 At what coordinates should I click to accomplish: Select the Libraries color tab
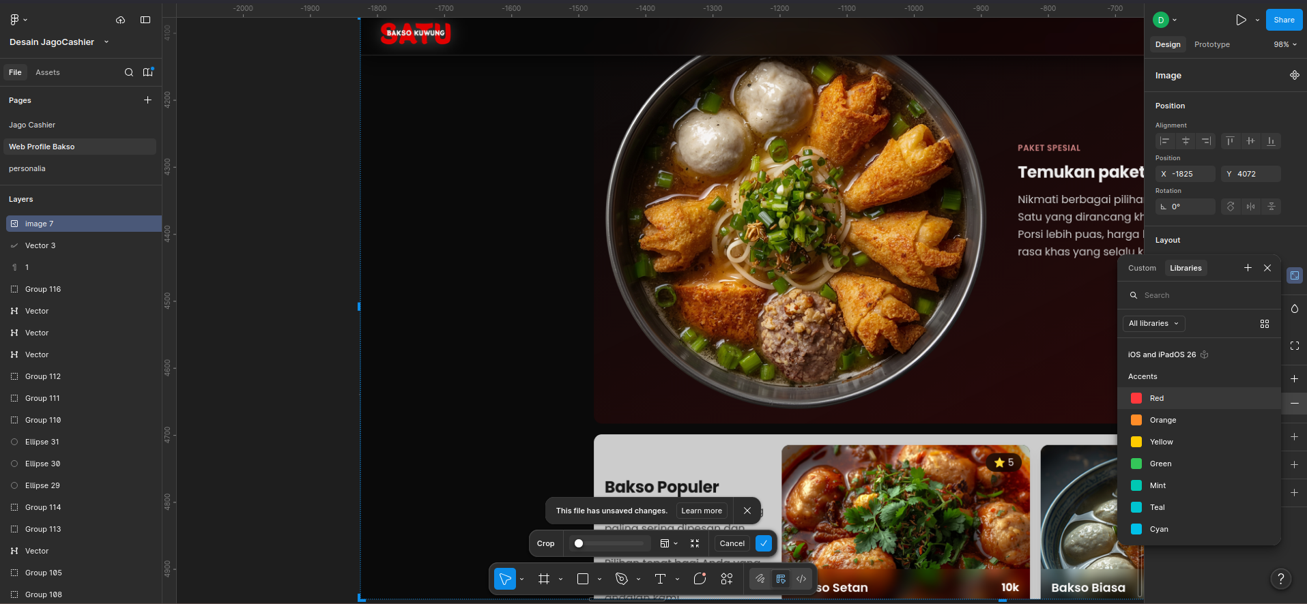1186,268
